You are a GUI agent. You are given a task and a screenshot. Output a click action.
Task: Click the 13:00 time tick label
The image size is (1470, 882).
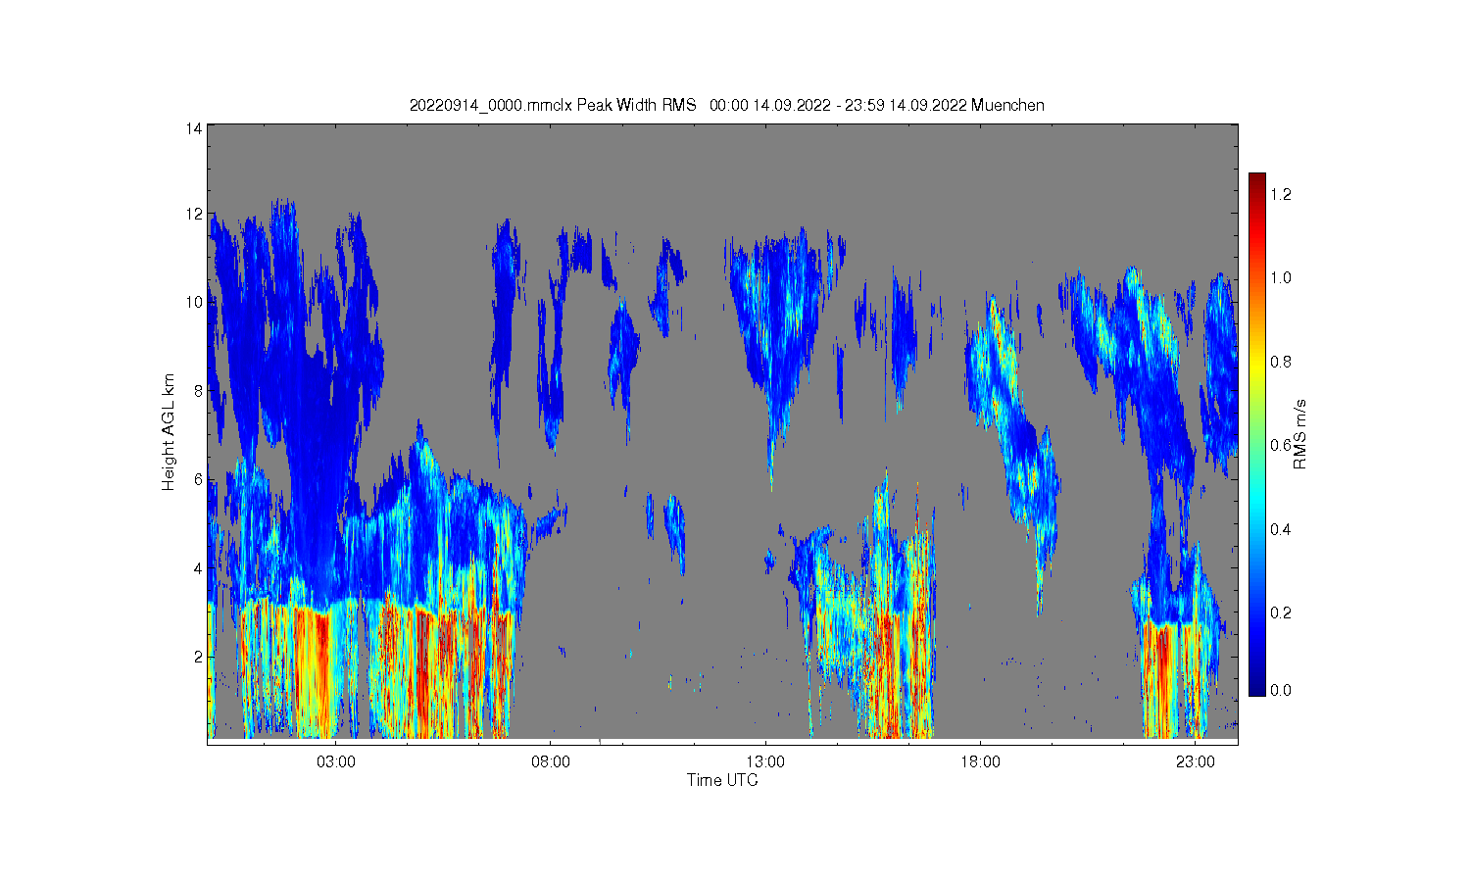[x=765, y=762]
